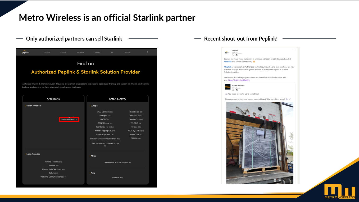Click the 'Find an' heading text
The width and height of the screenshot is (359, 202).
pyautogui.click(x=85, y=63)
